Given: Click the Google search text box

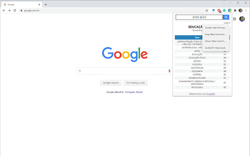Looking at the screenshot, I should point(124,71).
